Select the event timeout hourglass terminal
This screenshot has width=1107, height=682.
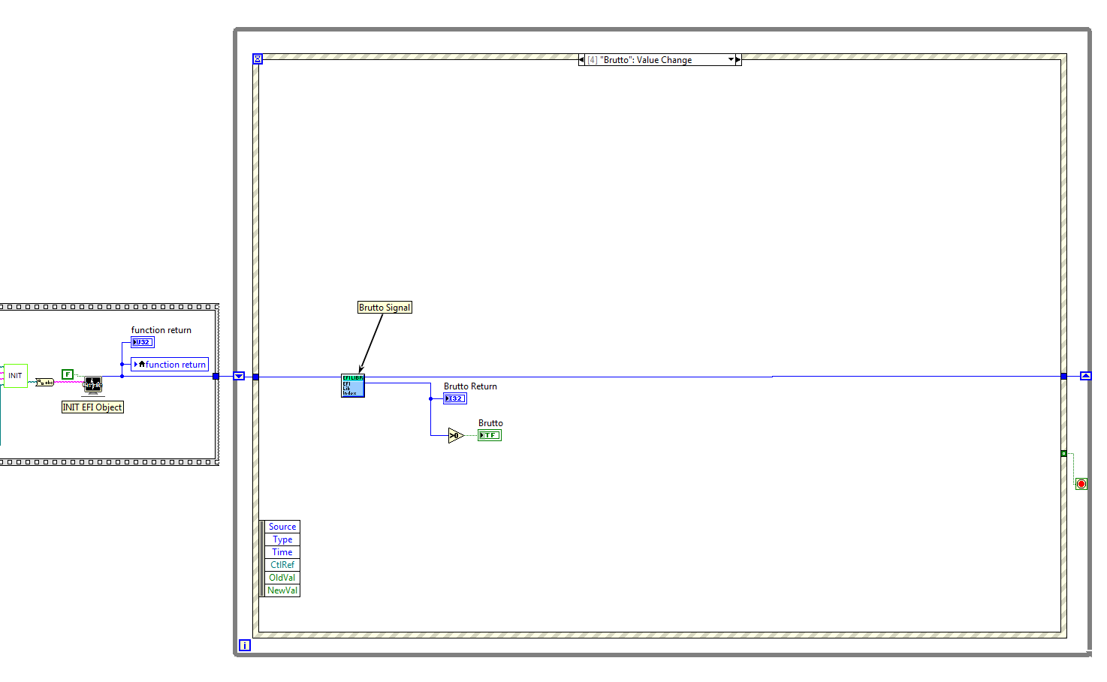point(258,59)
